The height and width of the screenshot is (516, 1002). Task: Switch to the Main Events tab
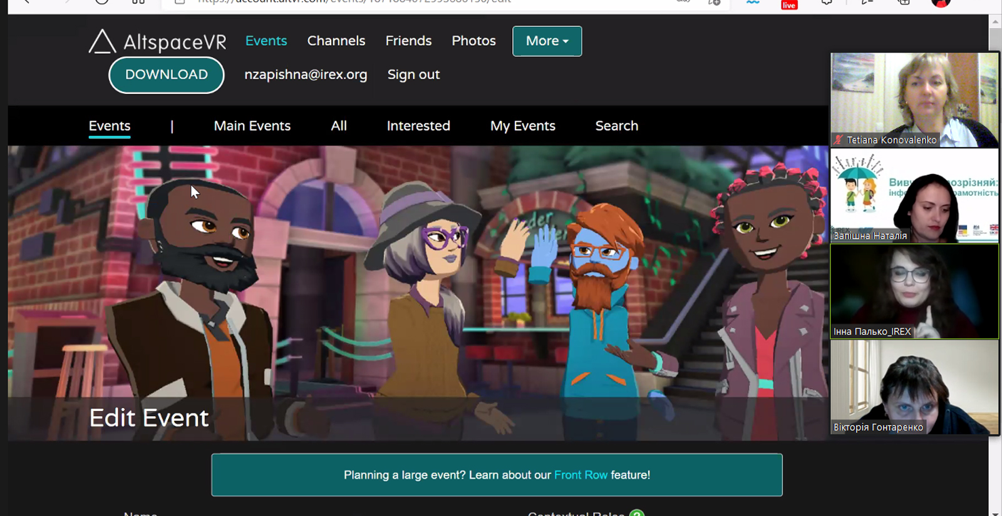[x=252, y=126]
